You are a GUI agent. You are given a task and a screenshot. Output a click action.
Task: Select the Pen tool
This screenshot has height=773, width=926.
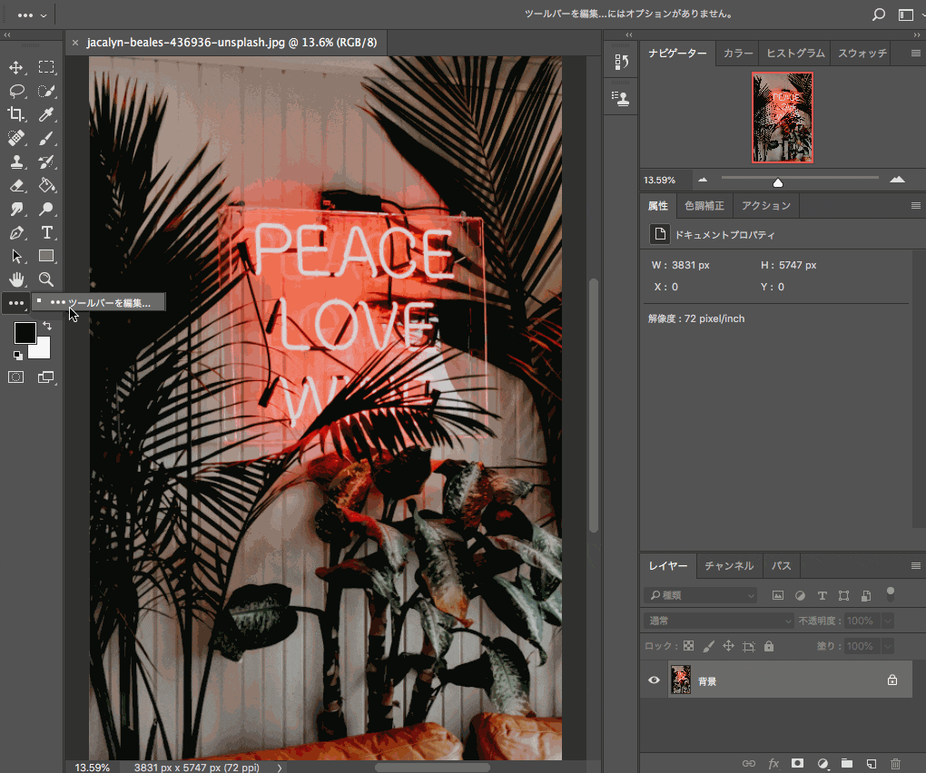click(16, 232)
